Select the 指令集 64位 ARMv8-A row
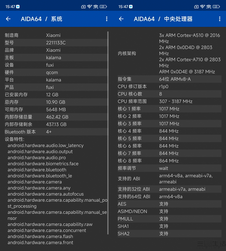Image resolution: width=226 pixels, height=251 pixels. coord(169,79)
